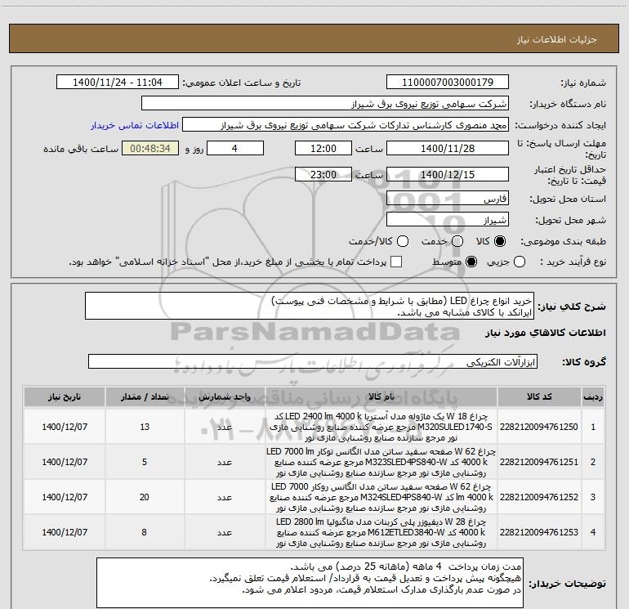Click the goods group field ابزارآلات الکتریکی
629x609 pixels.
pyautogui.click(x=313, y=361)
